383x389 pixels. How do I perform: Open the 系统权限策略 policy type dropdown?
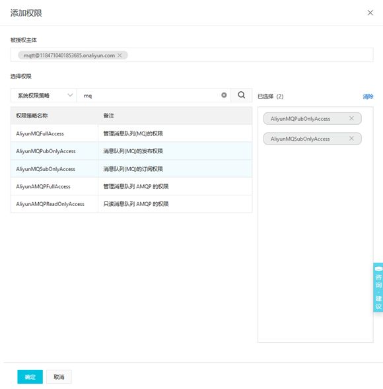point(44,95)
